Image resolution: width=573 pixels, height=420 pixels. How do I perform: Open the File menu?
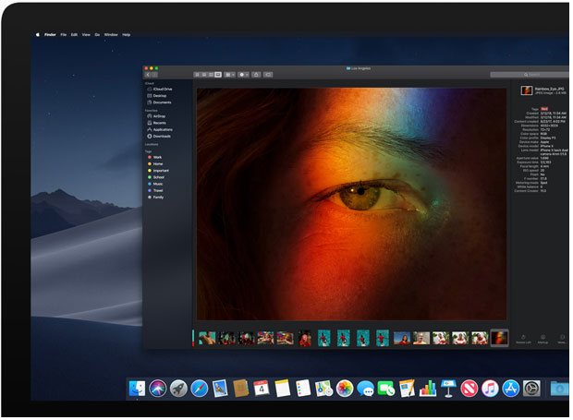pyautogui.click(x=64, y=35)
